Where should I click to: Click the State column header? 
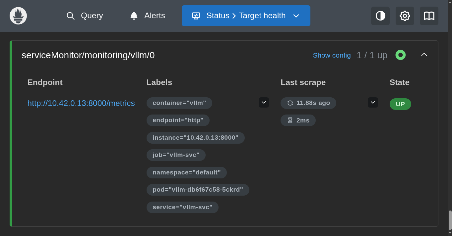[400, 82]
